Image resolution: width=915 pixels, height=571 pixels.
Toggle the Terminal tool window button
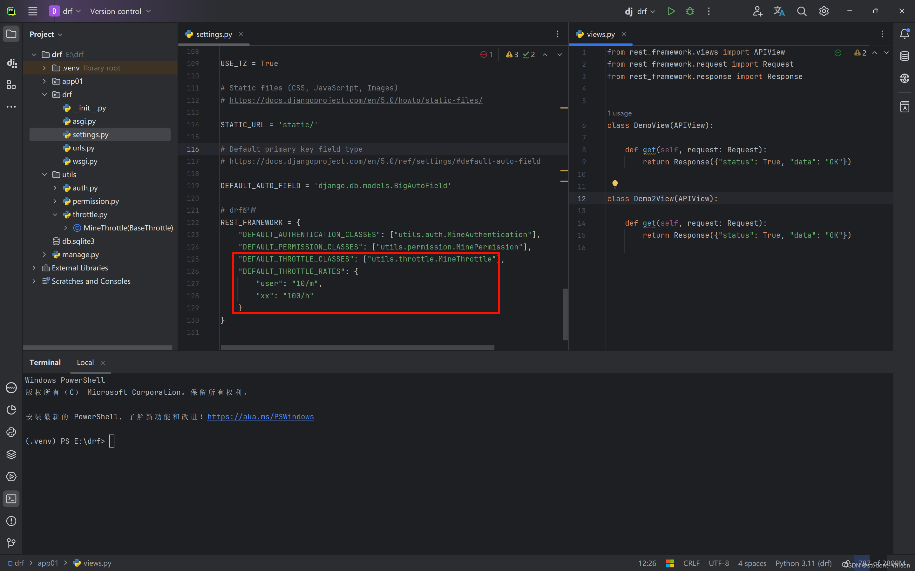[x=11, y=499]
